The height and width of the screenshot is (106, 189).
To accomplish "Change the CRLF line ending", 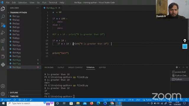I will click(x=138, y=100).
